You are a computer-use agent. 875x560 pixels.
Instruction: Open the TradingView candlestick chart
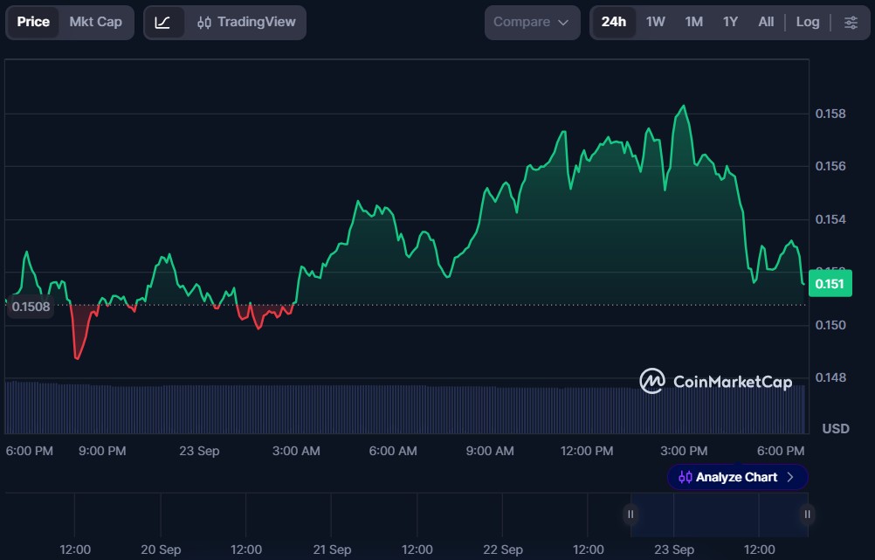(246, 23)
